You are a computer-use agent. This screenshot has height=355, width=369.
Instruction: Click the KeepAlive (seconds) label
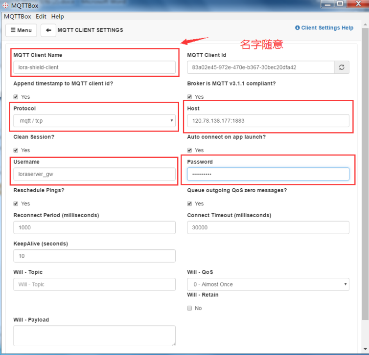41,244
